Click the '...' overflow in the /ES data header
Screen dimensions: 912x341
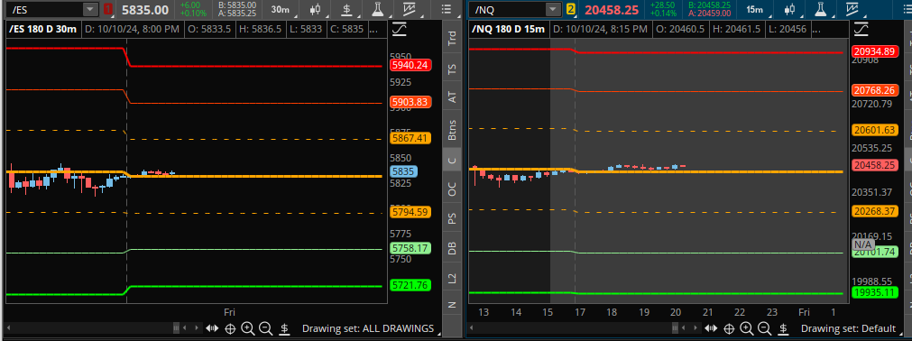point(373,29)
